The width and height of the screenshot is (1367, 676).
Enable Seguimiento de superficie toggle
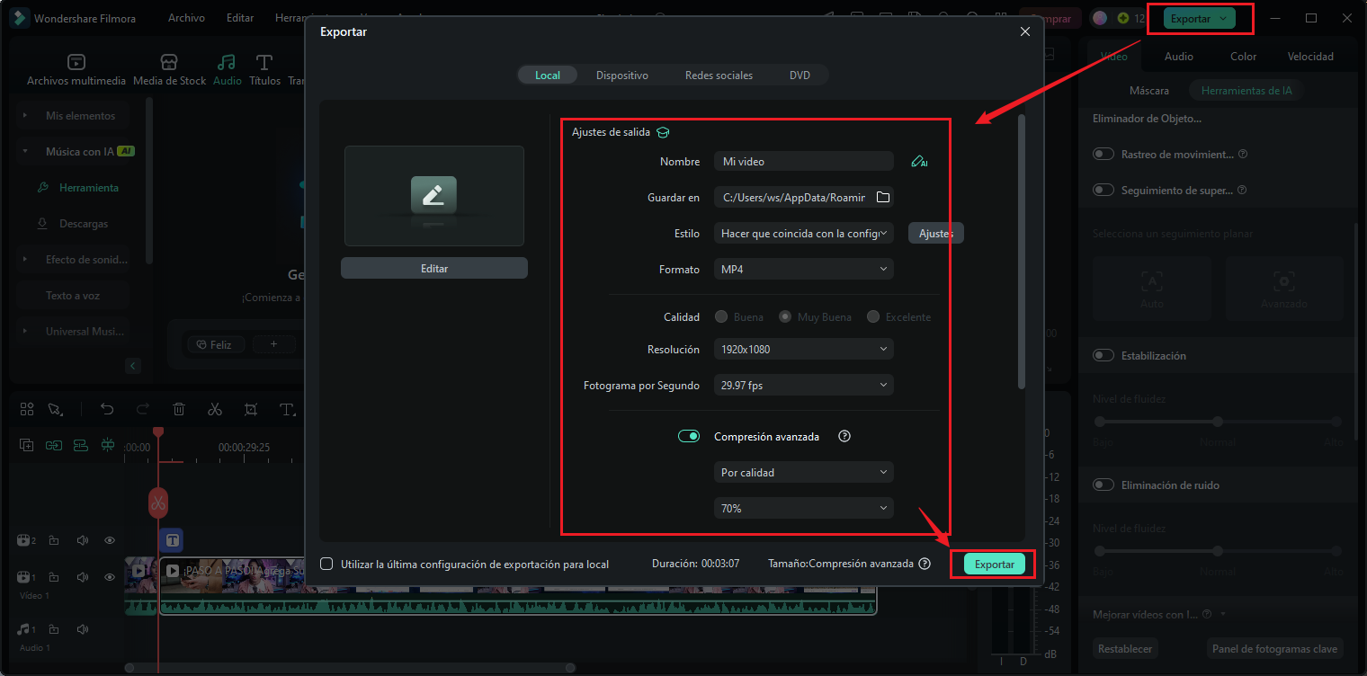pos(1103,191)
